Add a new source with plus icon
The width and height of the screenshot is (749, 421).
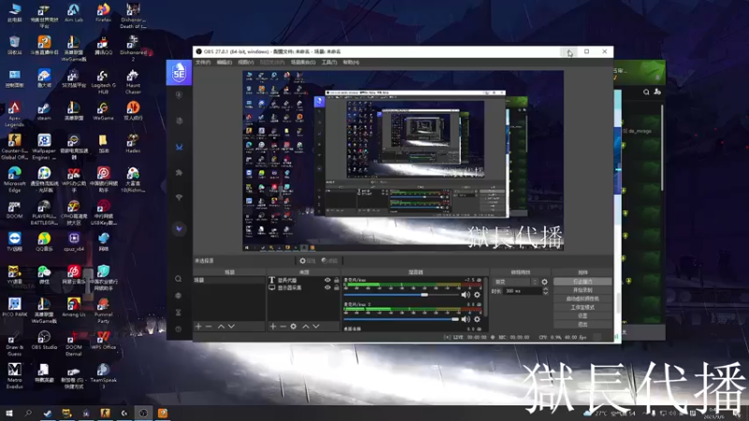point(272,327)
